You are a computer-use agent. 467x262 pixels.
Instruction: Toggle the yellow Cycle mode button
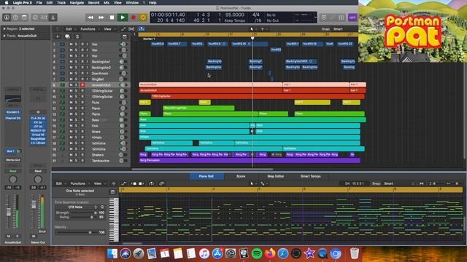[x=143, y=17]
